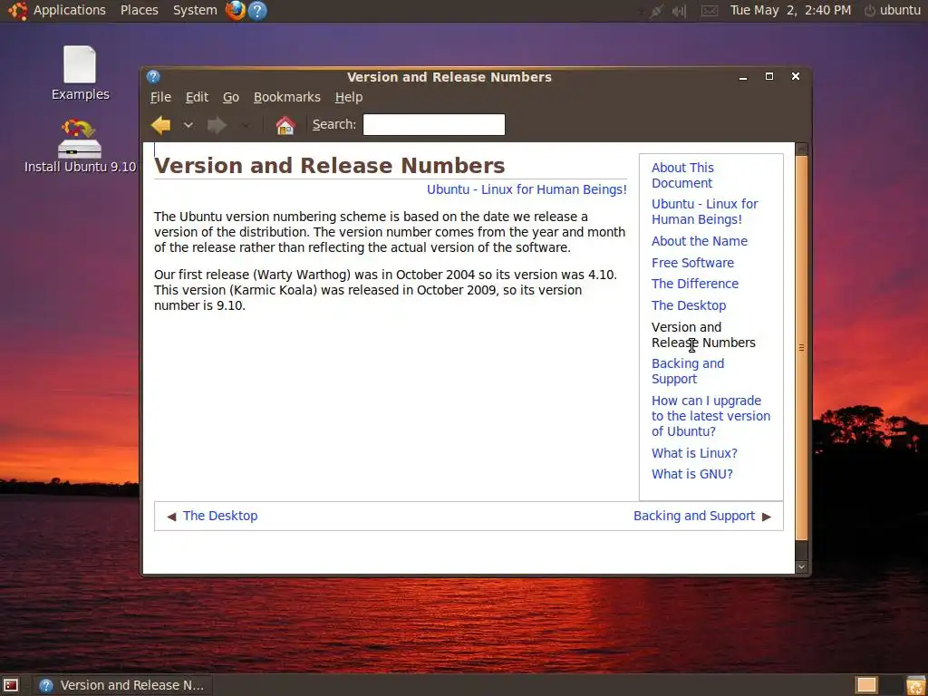Click the date and time clock
This screenshot has height=696, width=928.
pyautogui.click(x=790, y=10)
